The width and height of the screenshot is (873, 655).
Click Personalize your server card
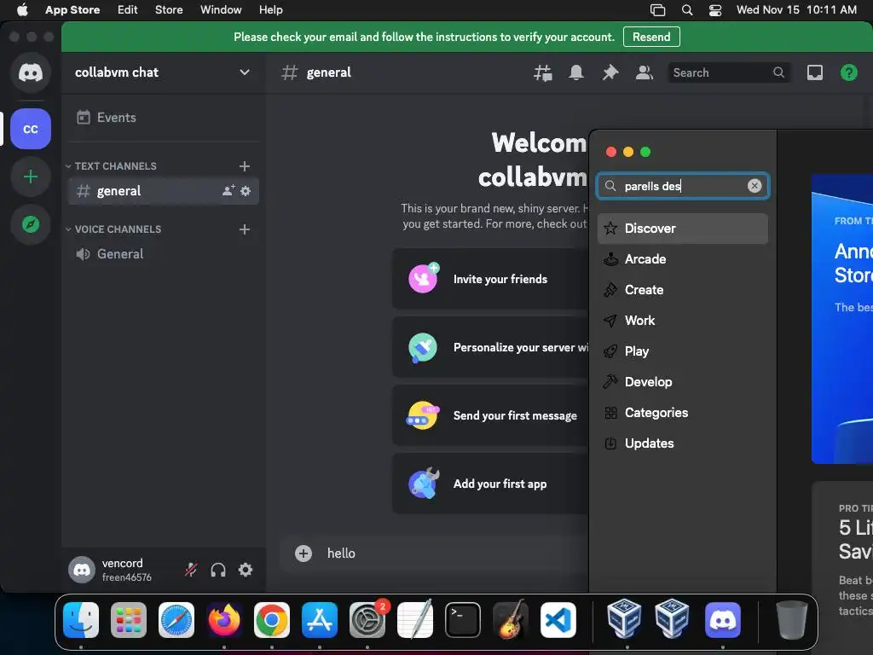490,347
